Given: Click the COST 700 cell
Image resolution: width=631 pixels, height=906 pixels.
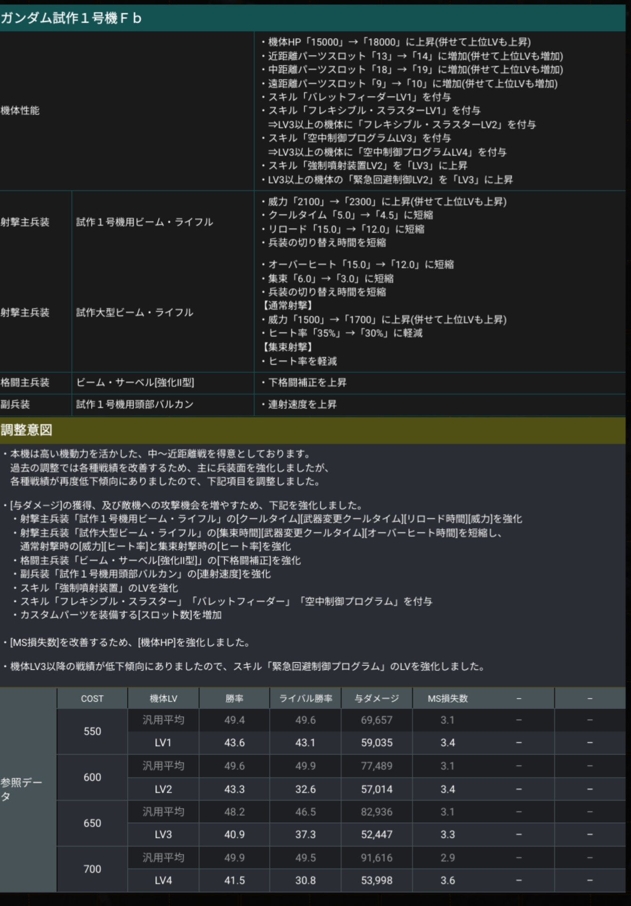Looking at the screenshot, I should pos(92,869).
